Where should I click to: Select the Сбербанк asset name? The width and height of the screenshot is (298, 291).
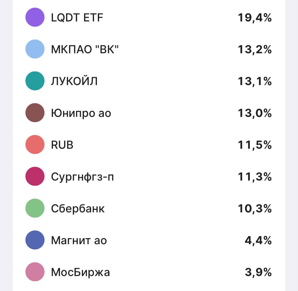(78, 209)
